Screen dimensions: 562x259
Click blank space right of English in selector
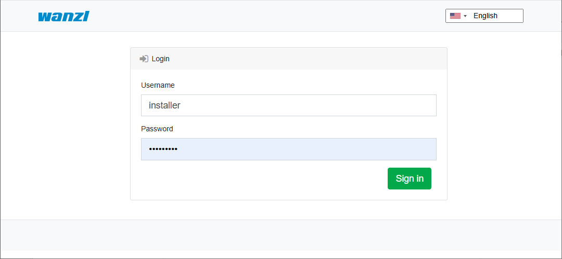pos(511,16)
